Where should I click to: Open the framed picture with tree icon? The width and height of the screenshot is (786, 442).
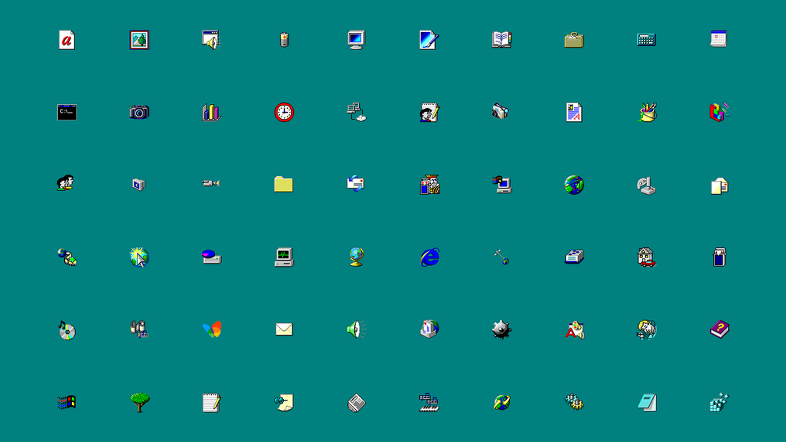tap(139, 40)
